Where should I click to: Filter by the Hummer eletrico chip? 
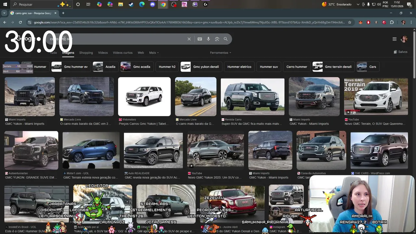(x=239, y=67)
